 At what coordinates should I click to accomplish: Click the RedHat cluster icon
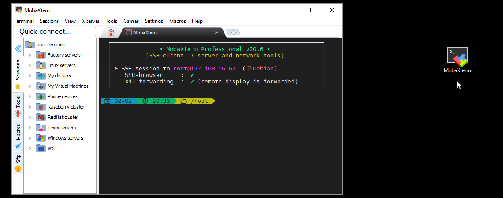click(x=41, y=117)
